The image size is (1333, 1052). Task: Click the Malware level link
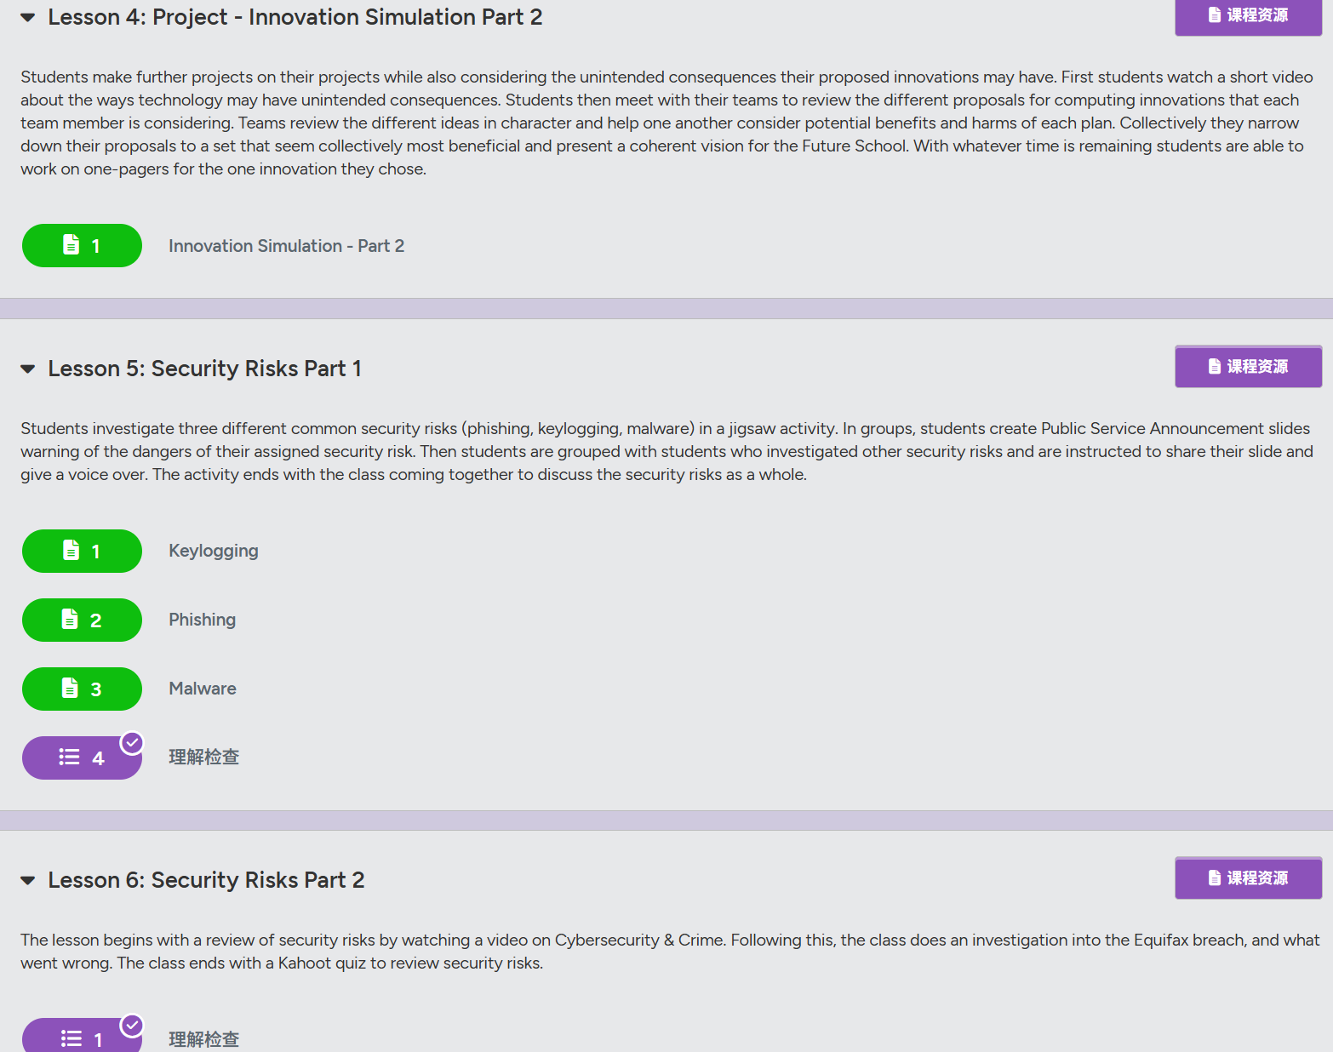coord(203,689)
